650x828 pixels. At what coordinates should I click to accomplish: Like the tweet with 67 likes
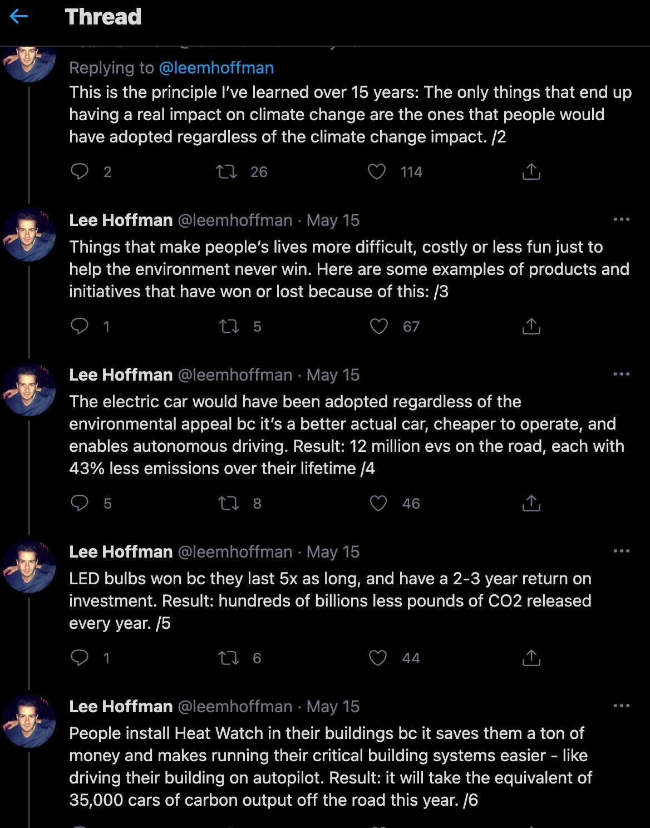(378, 326)
